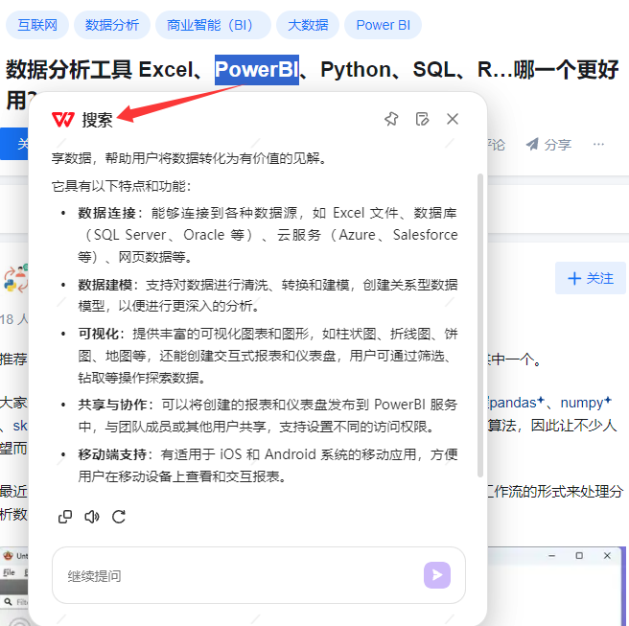Open the 数据分析 topic tag
The height and width of the screenshot is (626, 629).
pyautogui.click(x=112, y=25)
